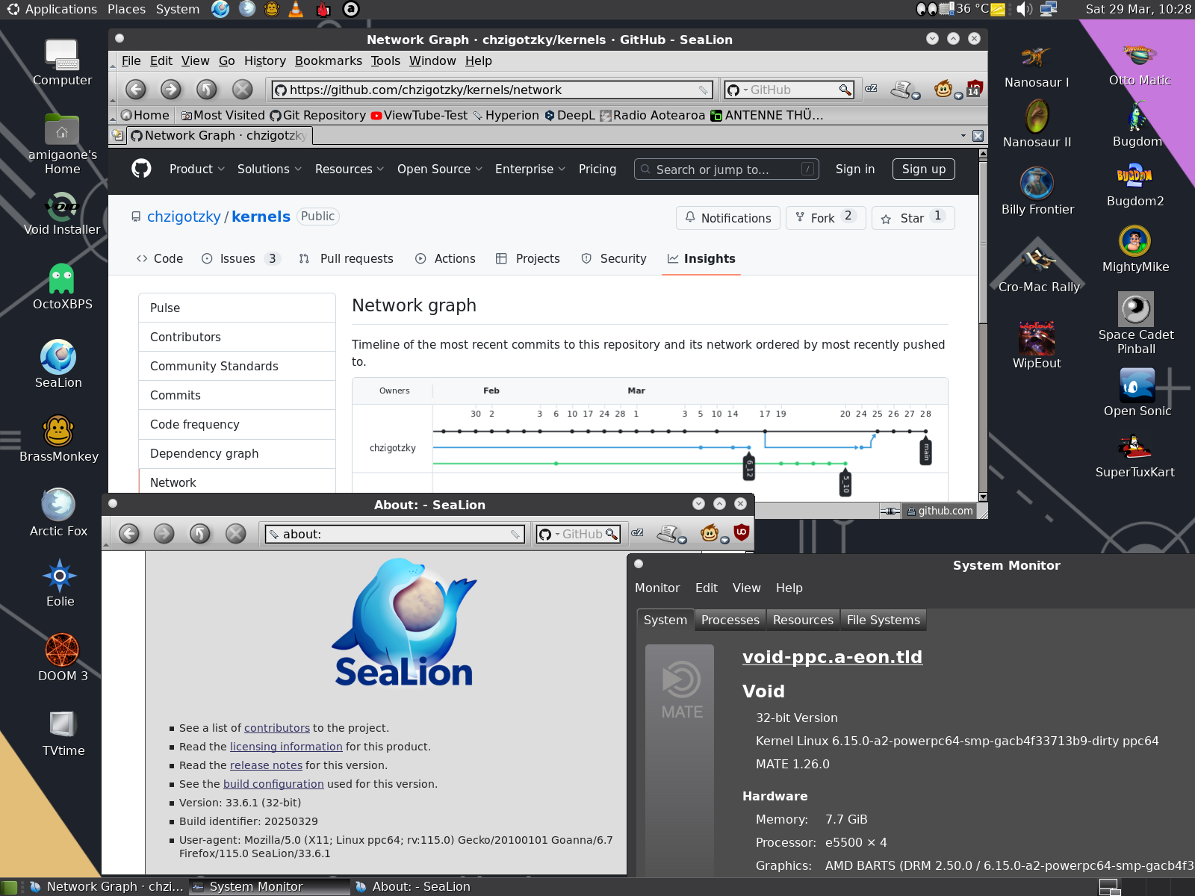Open the search engine selector in the About SeaLion window
1195x896 pixels.
(549, 534)
